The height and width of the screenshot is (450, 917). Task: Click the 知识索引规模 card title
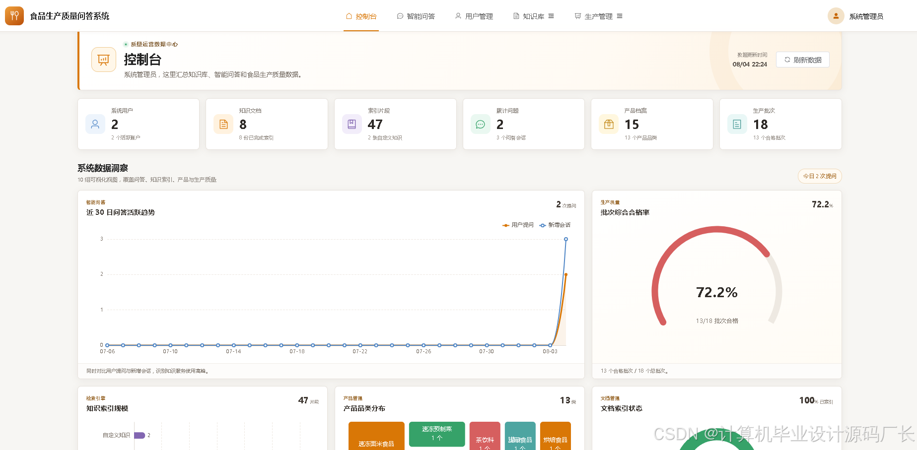107,408
